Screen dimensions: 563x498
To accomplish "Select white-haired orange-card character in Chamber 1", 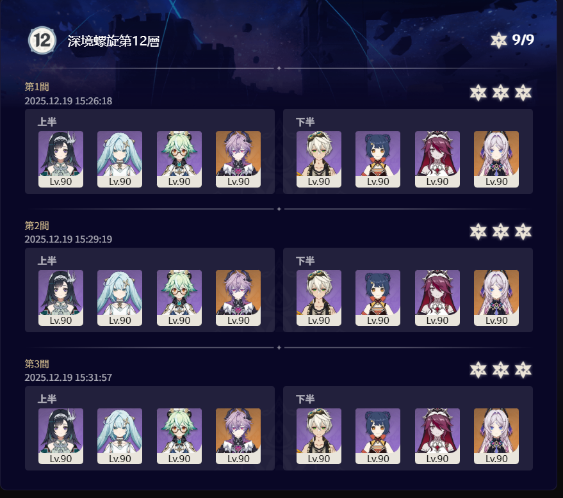I will coord(496,159).
